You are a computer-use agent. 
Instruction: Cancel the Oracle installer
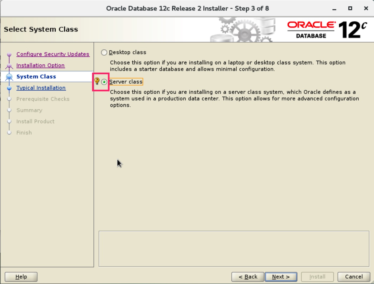click(354, 277)
